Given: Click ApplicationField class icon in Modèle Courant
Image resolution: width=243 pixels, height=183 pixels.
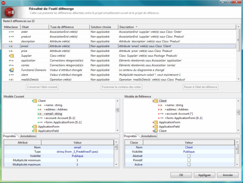Looking at the screenshot, I should pos(35,131).
